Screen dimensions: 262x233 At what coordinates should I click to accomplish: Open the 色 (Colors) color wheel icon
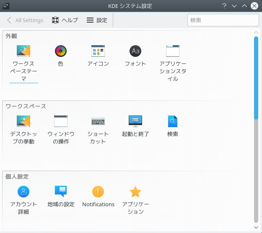click(61, 51)
